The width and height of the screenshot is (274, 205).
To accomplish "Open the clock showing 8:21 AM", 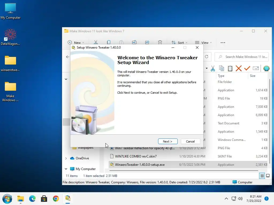I will (254, 199).
